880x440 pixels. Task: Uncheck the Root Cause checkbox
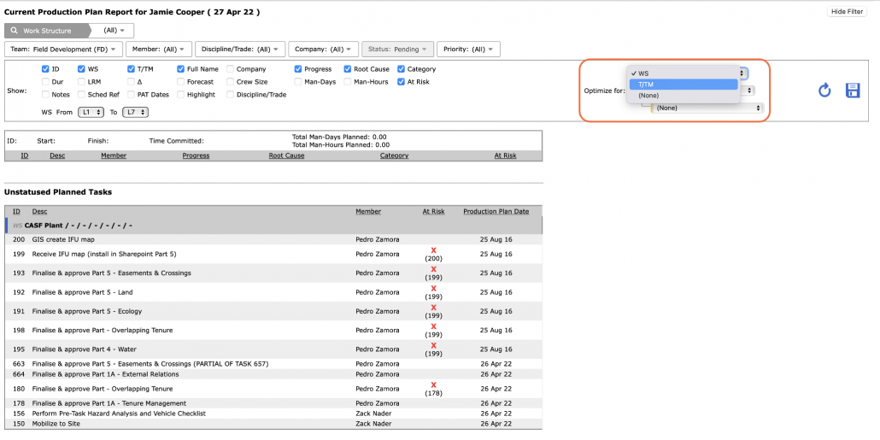pyautogui.click(x=348, y=69)
